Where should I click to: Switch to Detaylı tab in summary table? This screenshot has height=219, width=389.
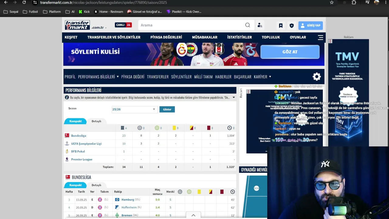[x=96, y=121]
